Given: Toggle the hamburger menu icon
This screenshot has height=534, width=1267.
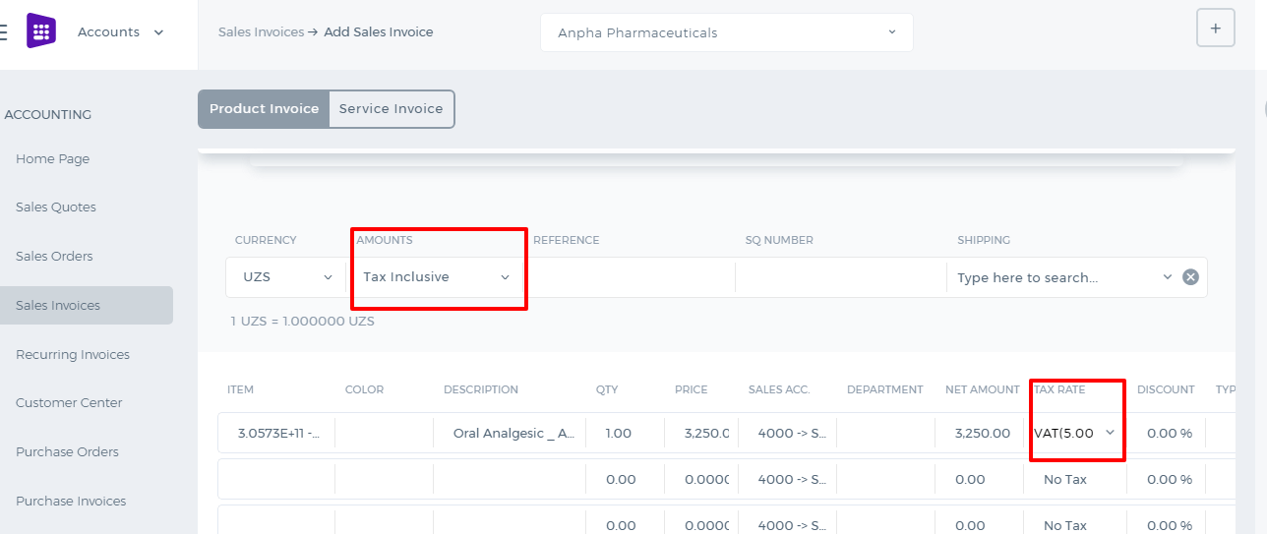Looking at the screenshot, I should 3,31.
